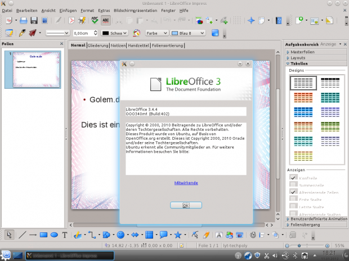This screenshot has width=349, height=261.
Task: Open the Mitwirkende link
Action: click(186, 183)
